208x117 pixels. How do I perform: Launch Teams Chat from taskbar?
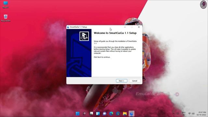105,113
